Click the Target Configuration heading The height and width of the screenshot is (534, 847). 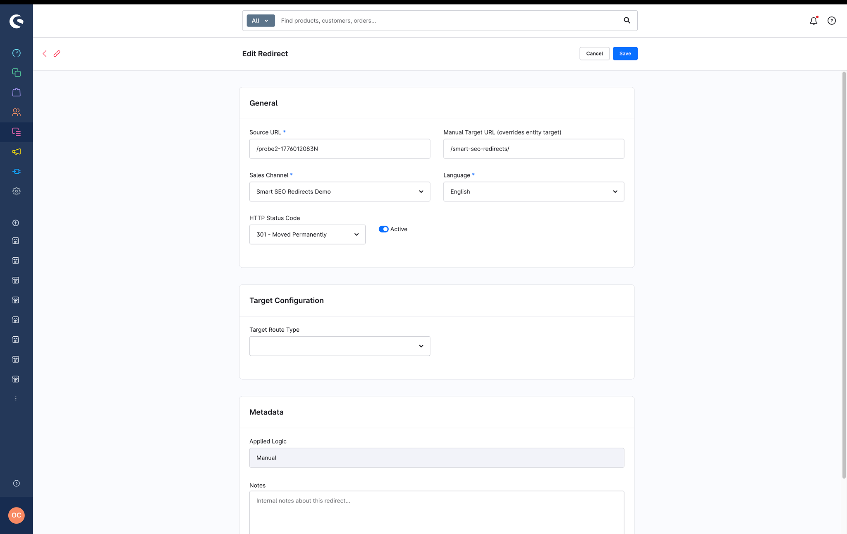[287, 301]
